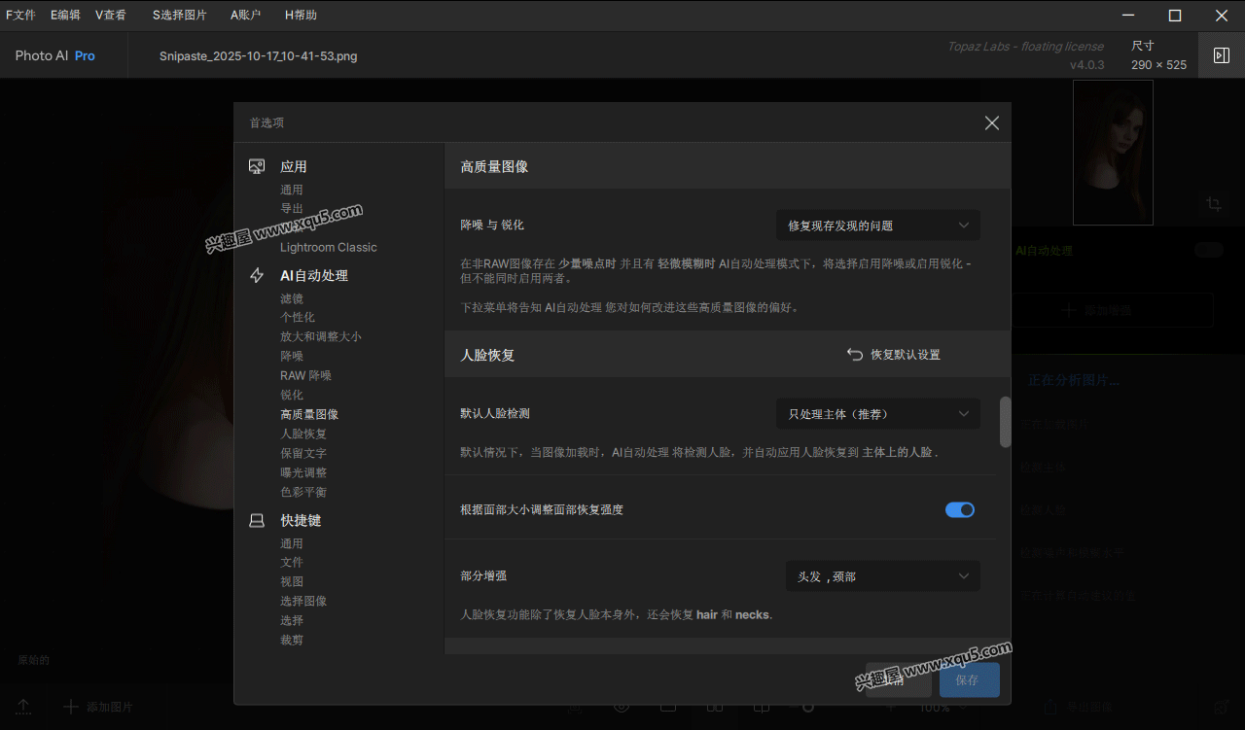
Task: Select Lightroom Classic in the preferences sidebar
Action: click(x=328, y=248)
